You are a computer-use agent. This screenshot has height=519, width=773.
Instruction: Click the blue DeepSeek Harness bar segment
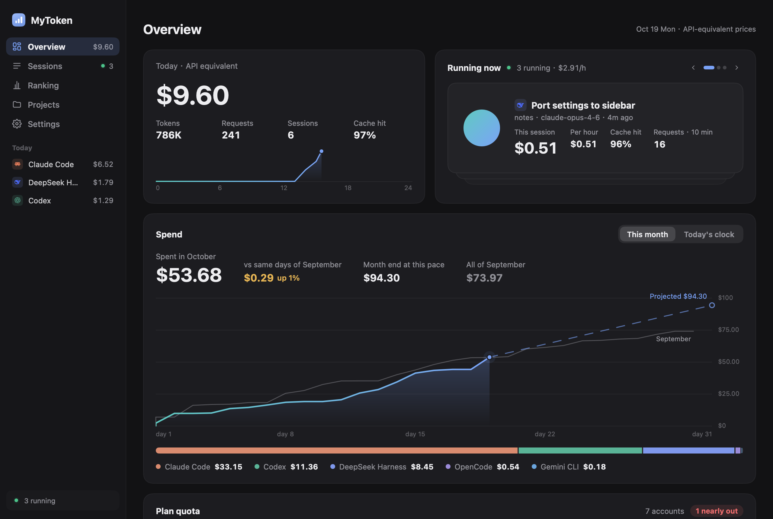tap(688, 451)
